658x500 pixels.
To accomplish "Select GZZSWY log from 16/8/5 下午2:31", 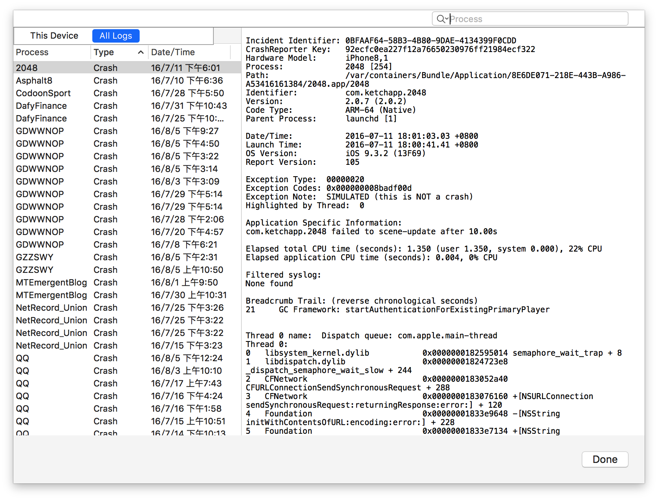I will (x=127, y=257).
